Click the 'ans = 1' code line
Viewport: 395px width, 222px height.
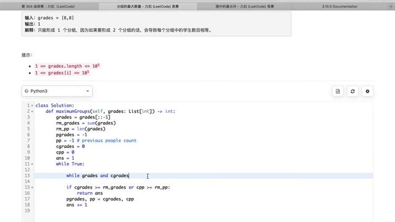pyautogui.click(x=65, y=158)
